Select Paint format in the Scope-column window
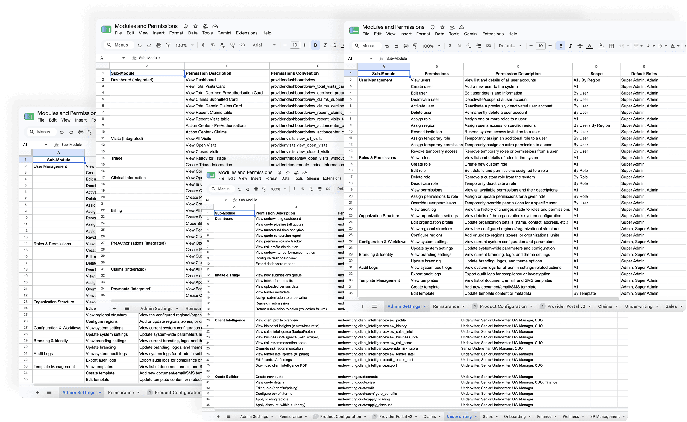Viewport: 687px width, 422px height. tap(415, 46)
